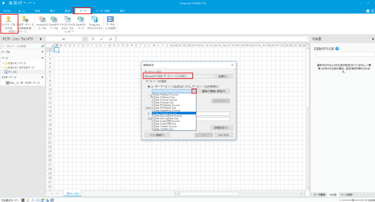Screen dimensions: 375x202
Task: Open the data source name dropdown arrow
Action: point(194,91)
